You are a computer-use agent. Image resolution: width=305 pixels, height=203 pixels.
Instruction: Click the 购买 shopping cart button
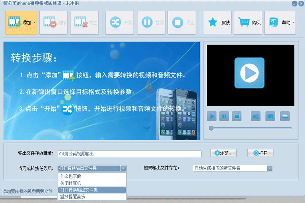click(x=248, y=23)
